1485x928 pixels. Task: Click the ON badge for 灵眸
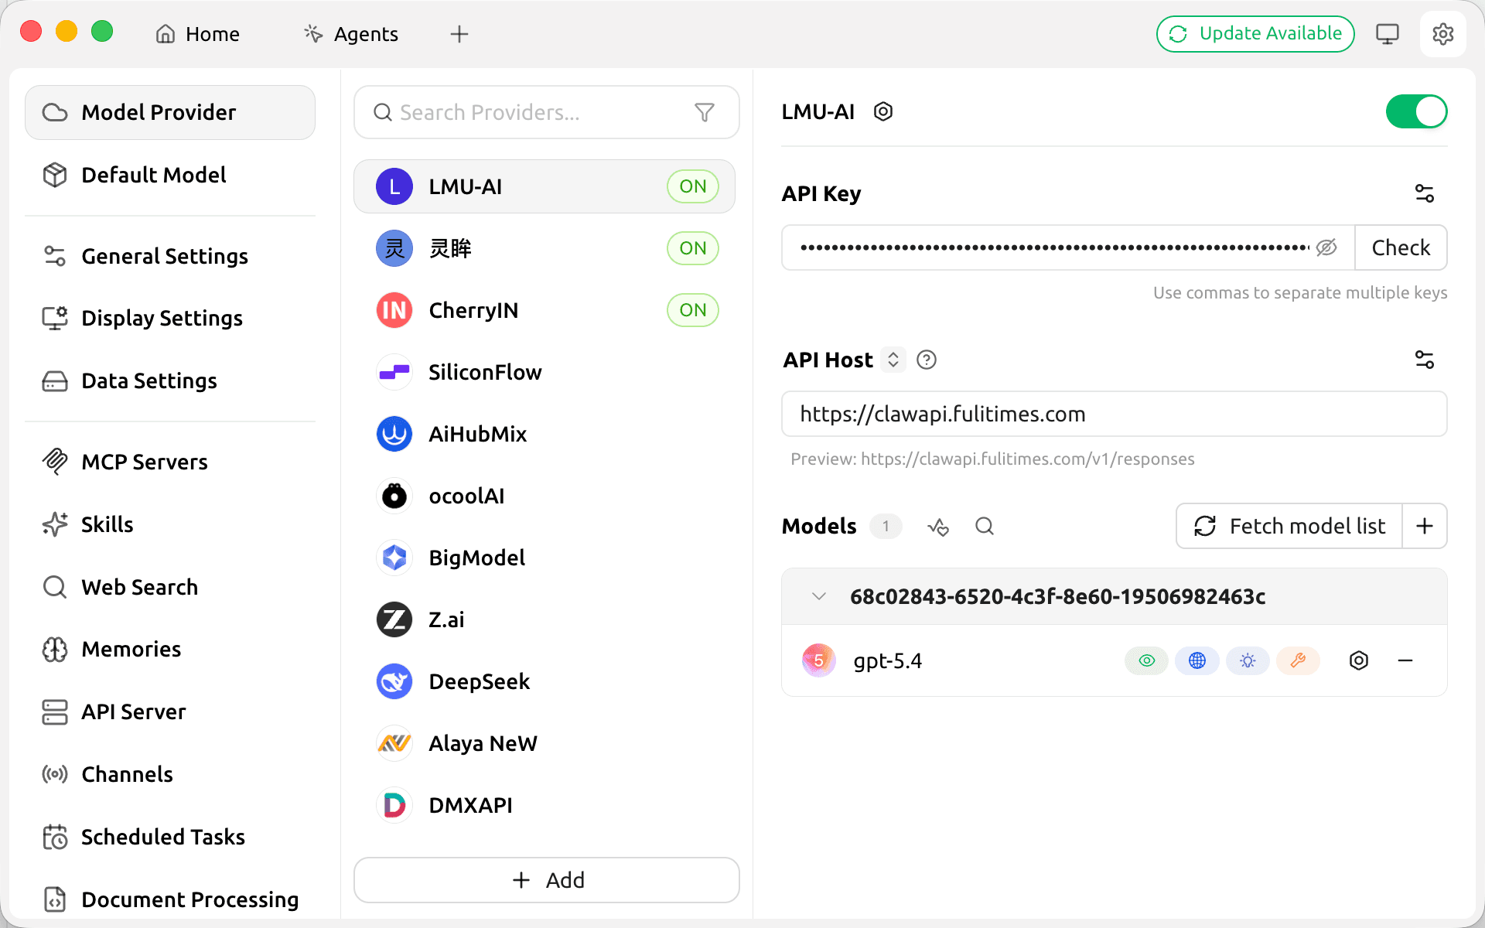693,248
